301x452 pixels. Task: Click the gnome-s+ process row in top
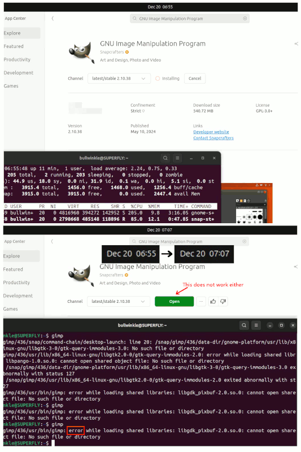[x=110, y=213]
